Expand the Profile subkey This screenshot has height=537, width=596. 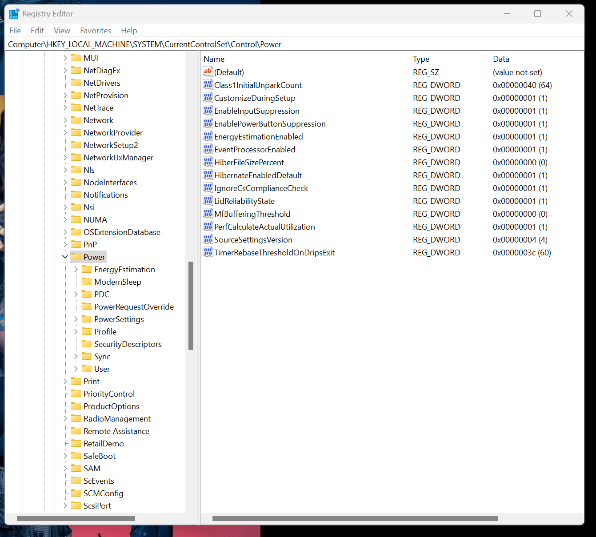[76, 331]
